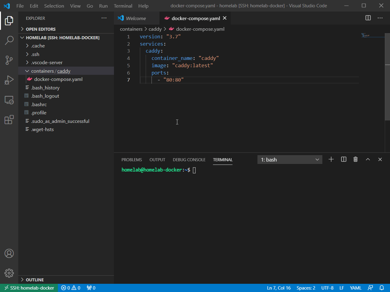Kill terminal with trash icon
The height and width of the screenshot is (292, 390).
(356, 159)
